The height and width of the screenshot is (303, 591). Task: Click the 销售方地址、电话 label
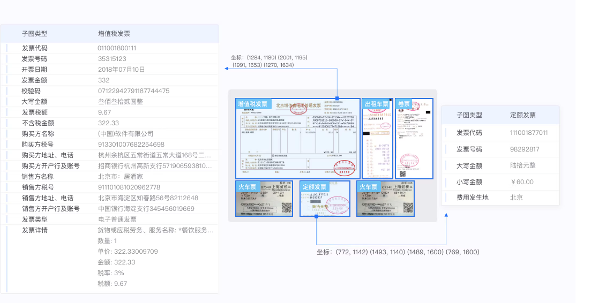pos(48,199)
